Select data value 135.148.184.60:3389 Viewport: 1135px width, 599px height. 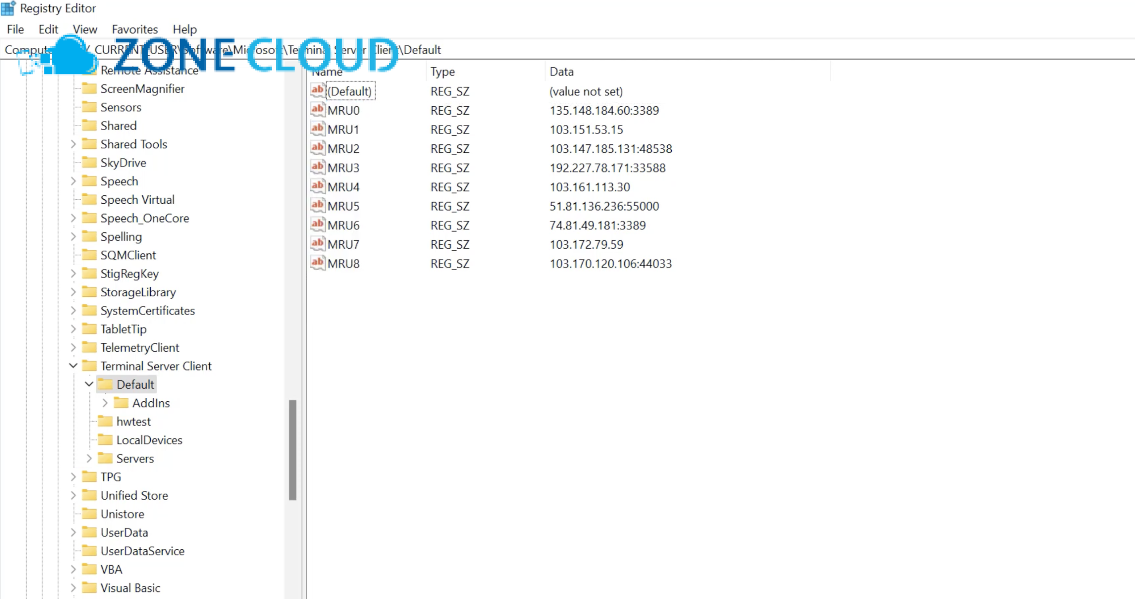604,110
